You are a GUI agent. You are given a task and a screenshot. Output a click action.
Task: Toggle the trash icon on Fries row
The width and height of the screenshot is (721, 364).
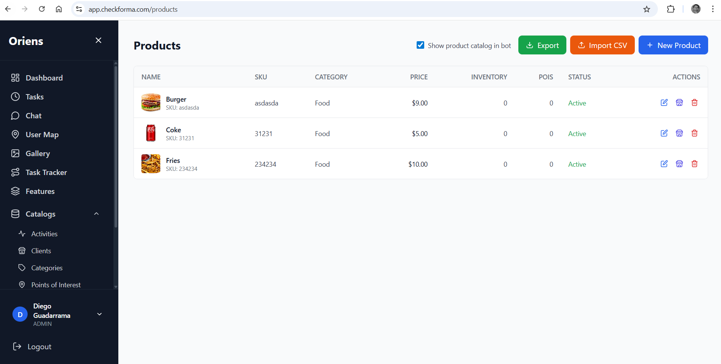[694, 164]
